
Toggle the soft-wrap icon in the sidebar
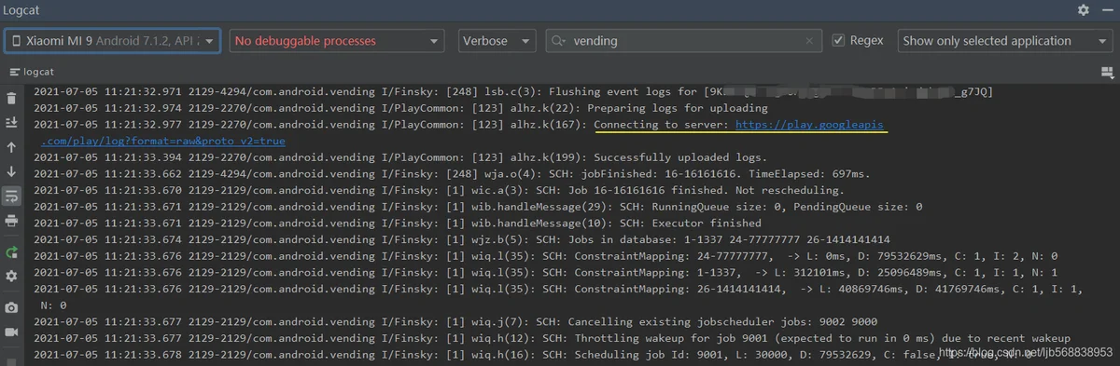(x=11, y=197)
